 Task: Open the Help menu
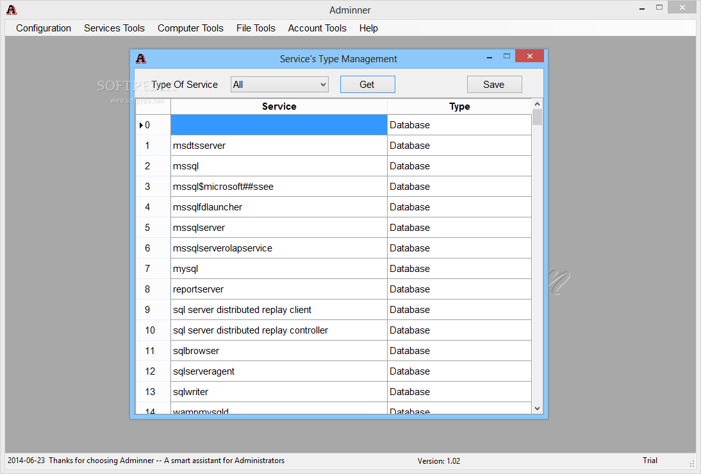coord(368,28)
